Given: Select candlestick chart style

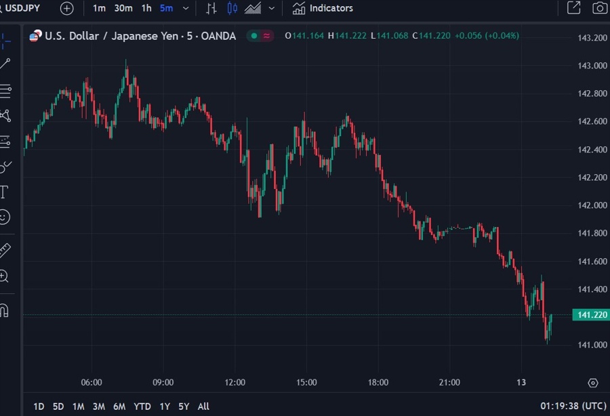Looking at the screenshot, I should [232, 7].
